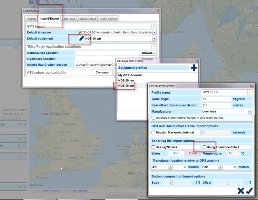The width and height of the screenshot is (258, 200).
Task: Expand the Manufacturer dropdown showing Lowrance
Action: [250, 111]
